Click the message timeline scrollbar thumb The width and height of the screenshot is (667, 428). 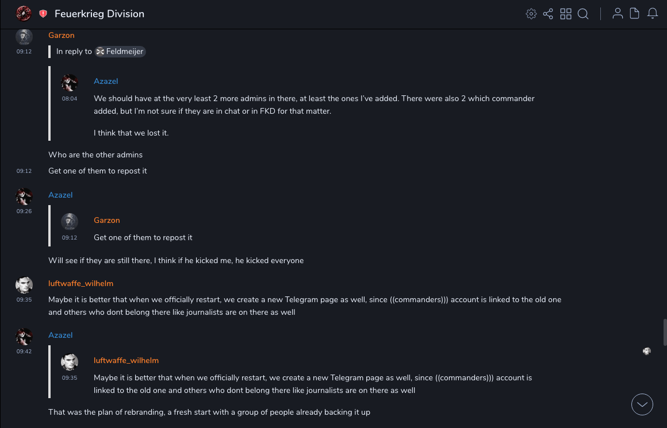(x=665, y=331)
